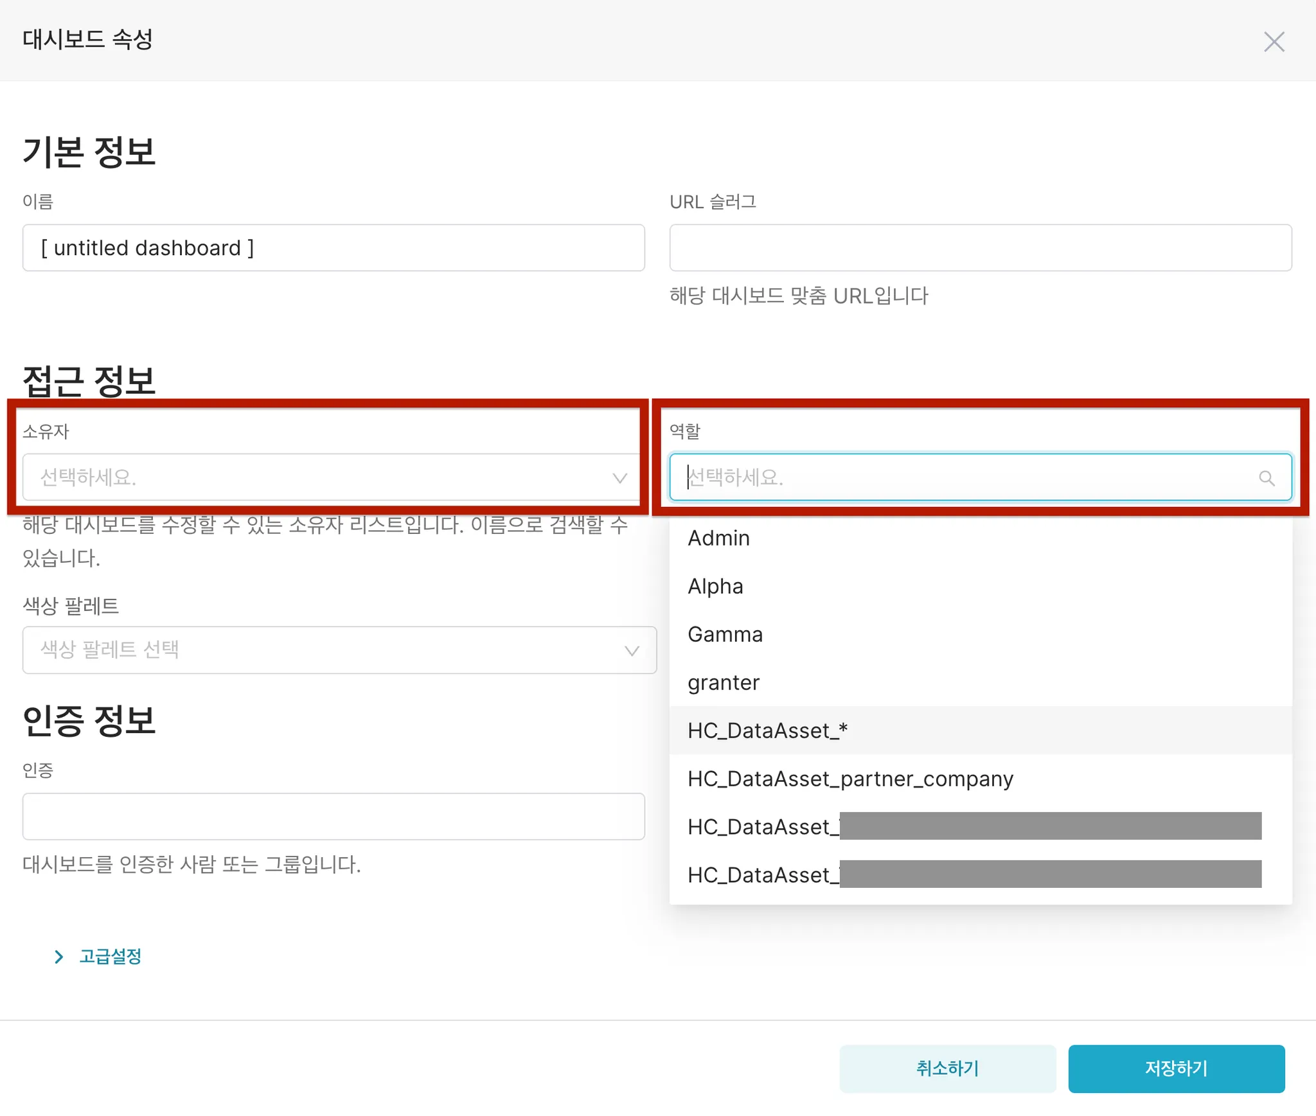The image size is (1316, 1116).
Task: Click the URL slug input field
Action: pos(980,248)
